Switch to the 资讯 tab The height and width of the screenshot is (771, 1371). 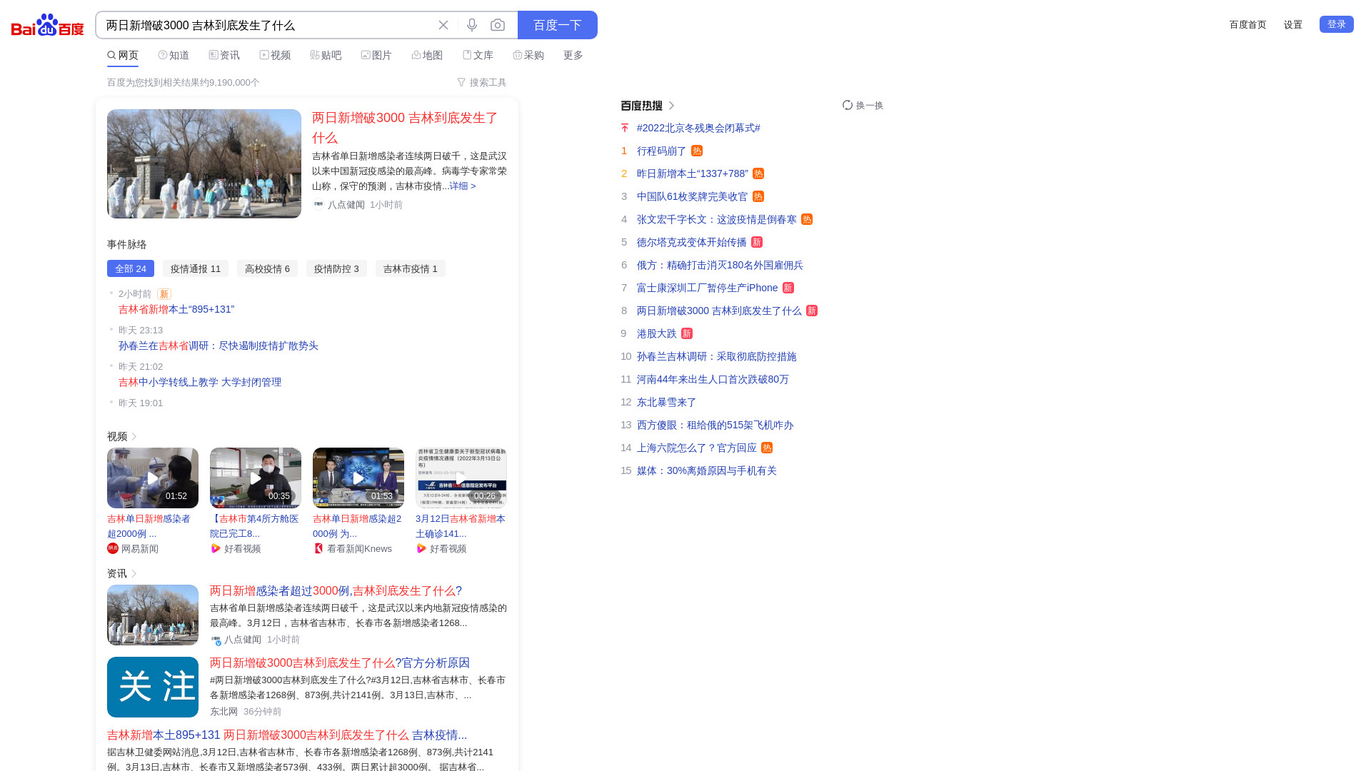(224, 55)
